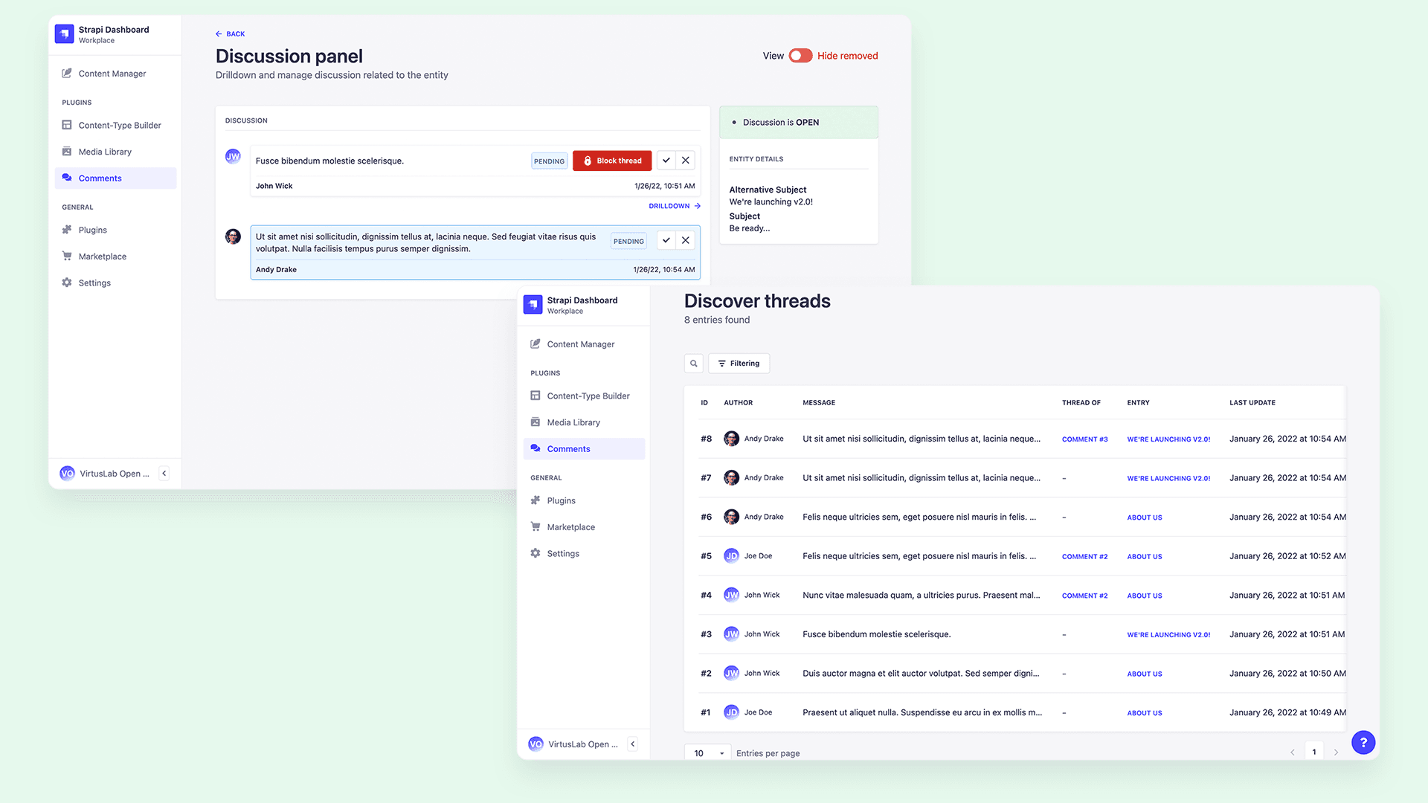
Task: Click the search input field in Discover threads
Action: coord(693,363)
